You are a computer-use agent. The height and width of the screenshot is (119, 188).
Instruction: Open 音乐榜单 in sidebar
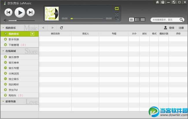[x=20, y=63]
